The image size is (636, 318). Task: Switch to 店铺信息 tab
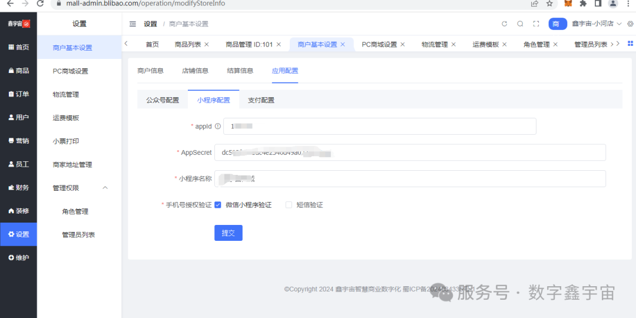point(195,71)
